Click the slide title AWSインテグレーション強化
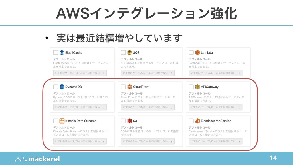 146,13
